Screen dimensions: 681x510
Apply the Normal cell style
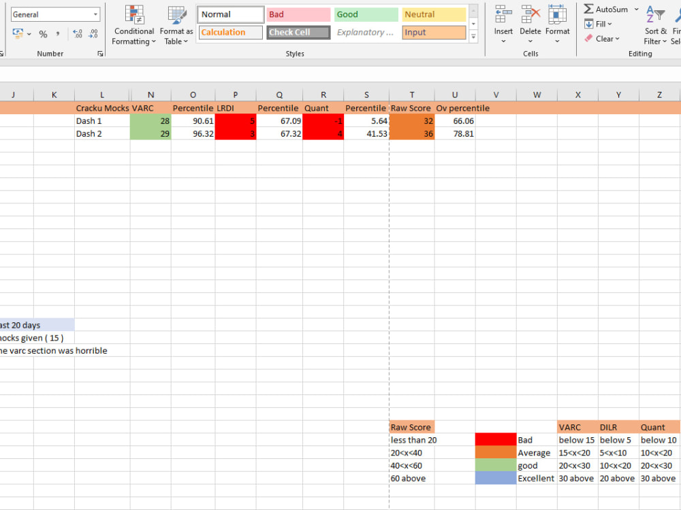231,14
